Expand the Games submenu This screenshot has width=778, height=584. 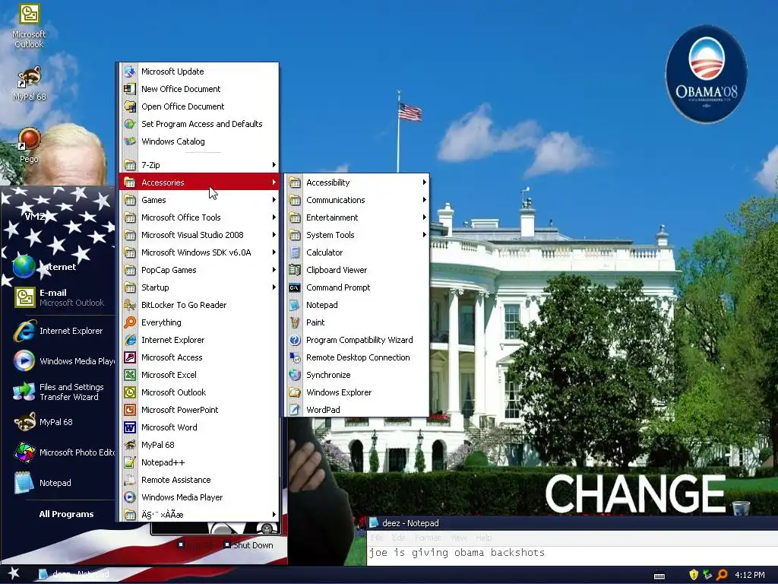(199, 200)
